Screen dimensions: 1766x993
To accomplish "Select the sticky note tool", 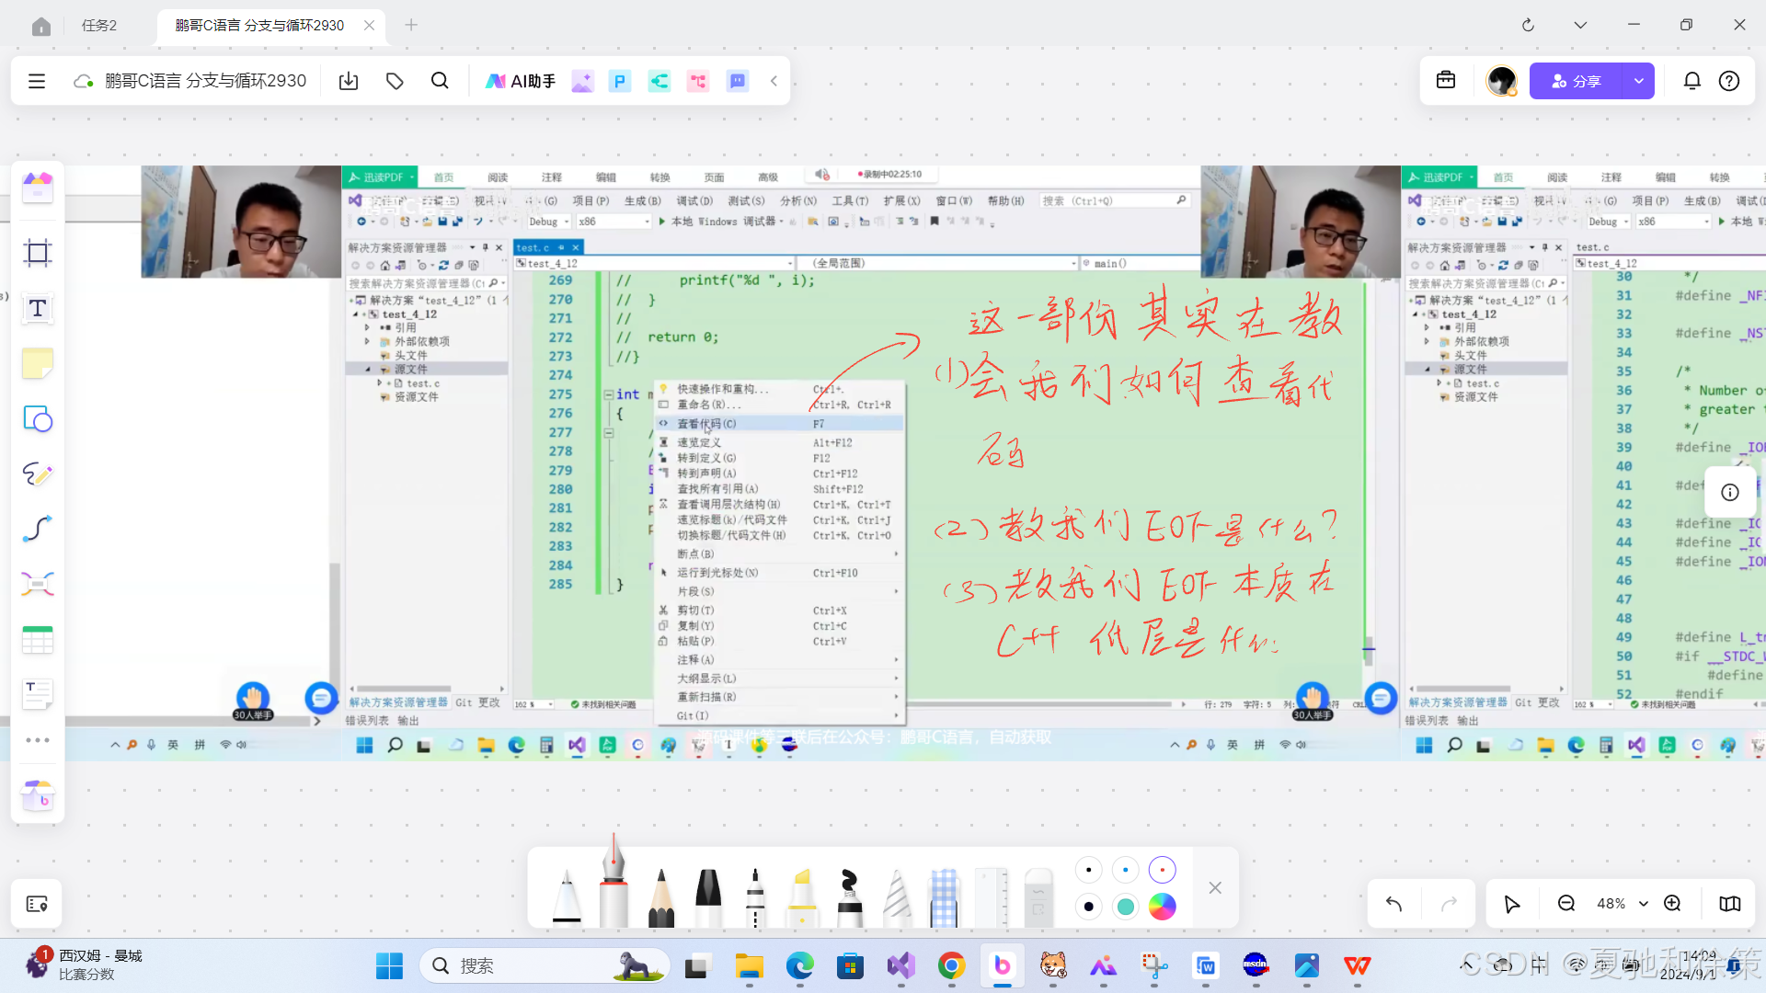I will point(38,363).
